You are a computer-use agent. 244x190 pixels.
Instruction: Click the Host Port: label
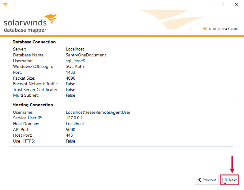click(22, 135)
